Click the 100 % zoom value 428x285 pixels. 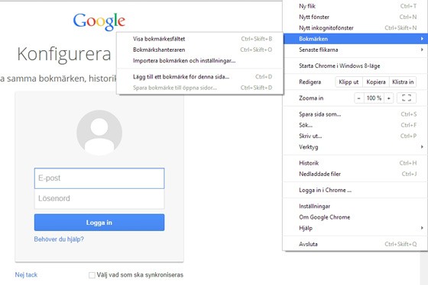coord(374,98)
